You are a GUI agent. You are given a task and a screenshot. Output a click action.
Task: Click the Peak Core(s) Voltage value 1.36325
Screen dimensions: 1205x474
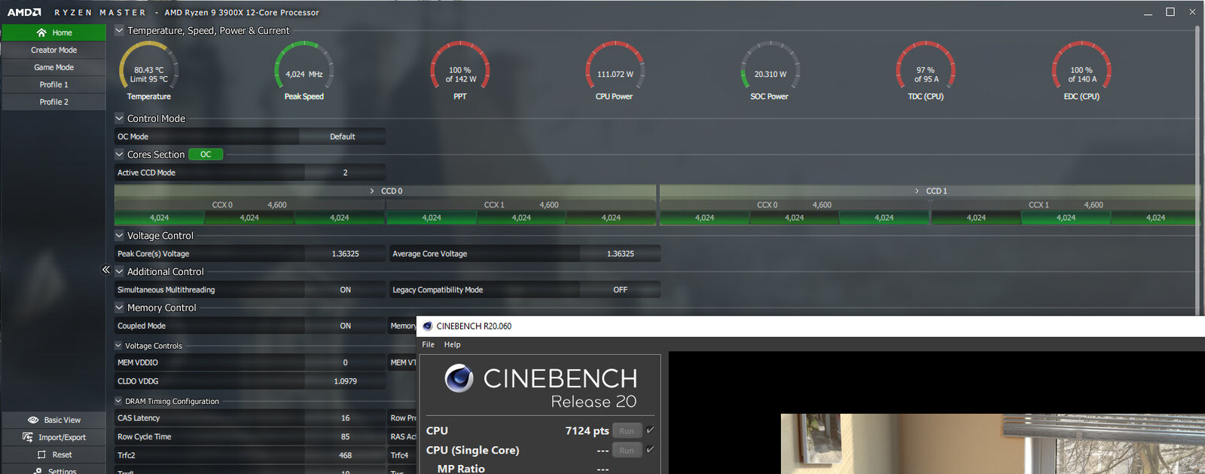click(345, 254)
